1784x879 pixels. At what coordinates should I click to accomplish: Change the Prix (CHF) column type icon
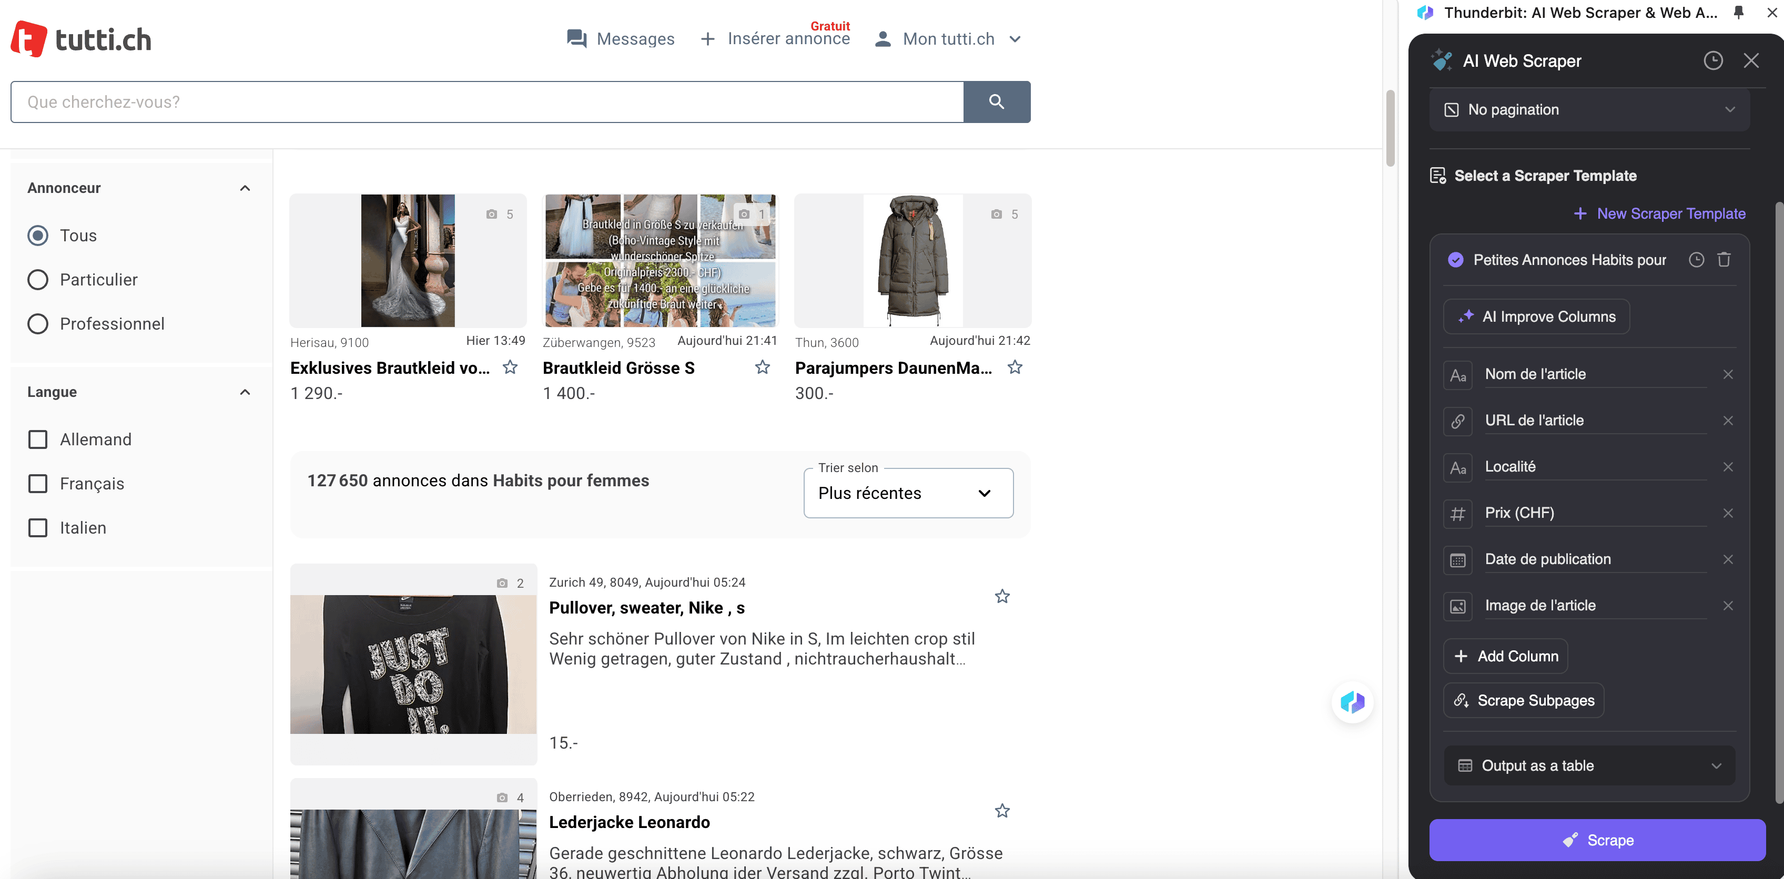click(x=1458, y=514)
